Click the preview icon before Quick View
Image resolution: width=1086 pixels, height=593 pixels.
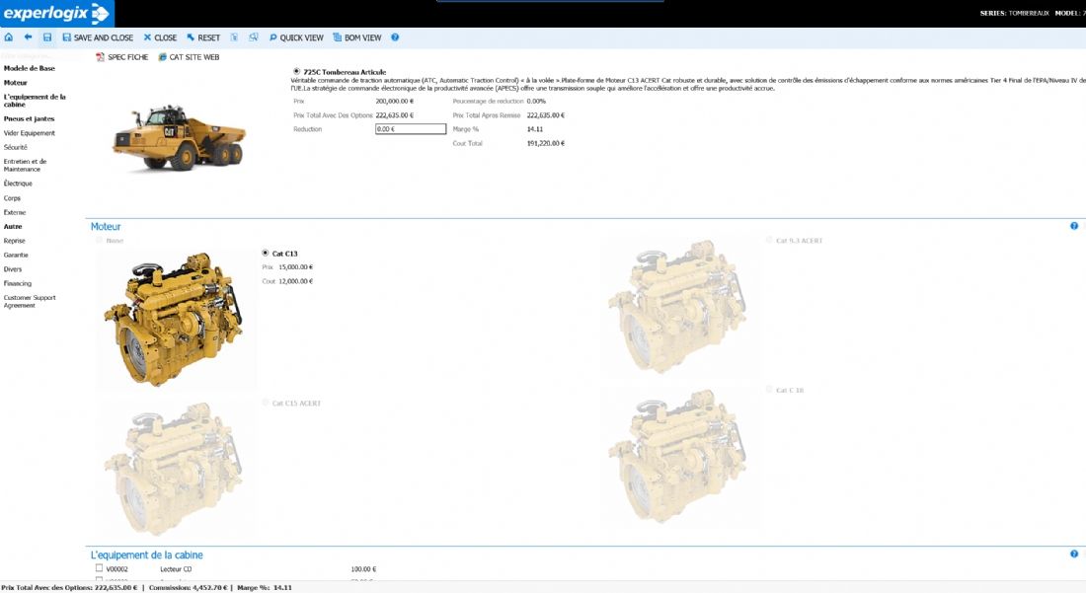254,37
